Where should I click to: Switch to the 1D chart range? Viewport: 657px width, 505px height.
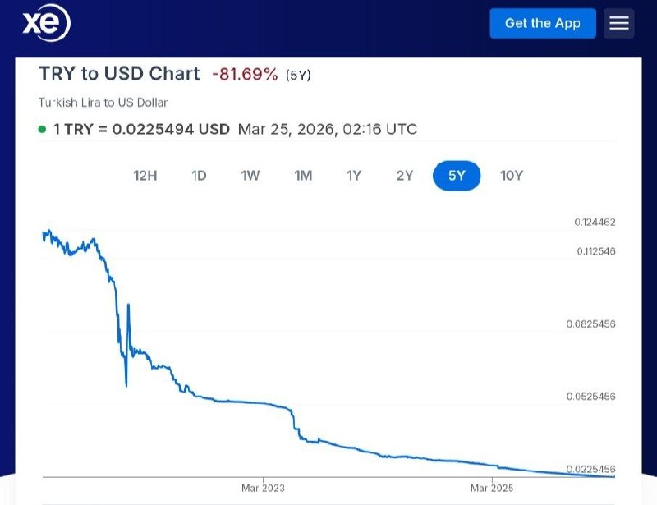pos(199,175)
